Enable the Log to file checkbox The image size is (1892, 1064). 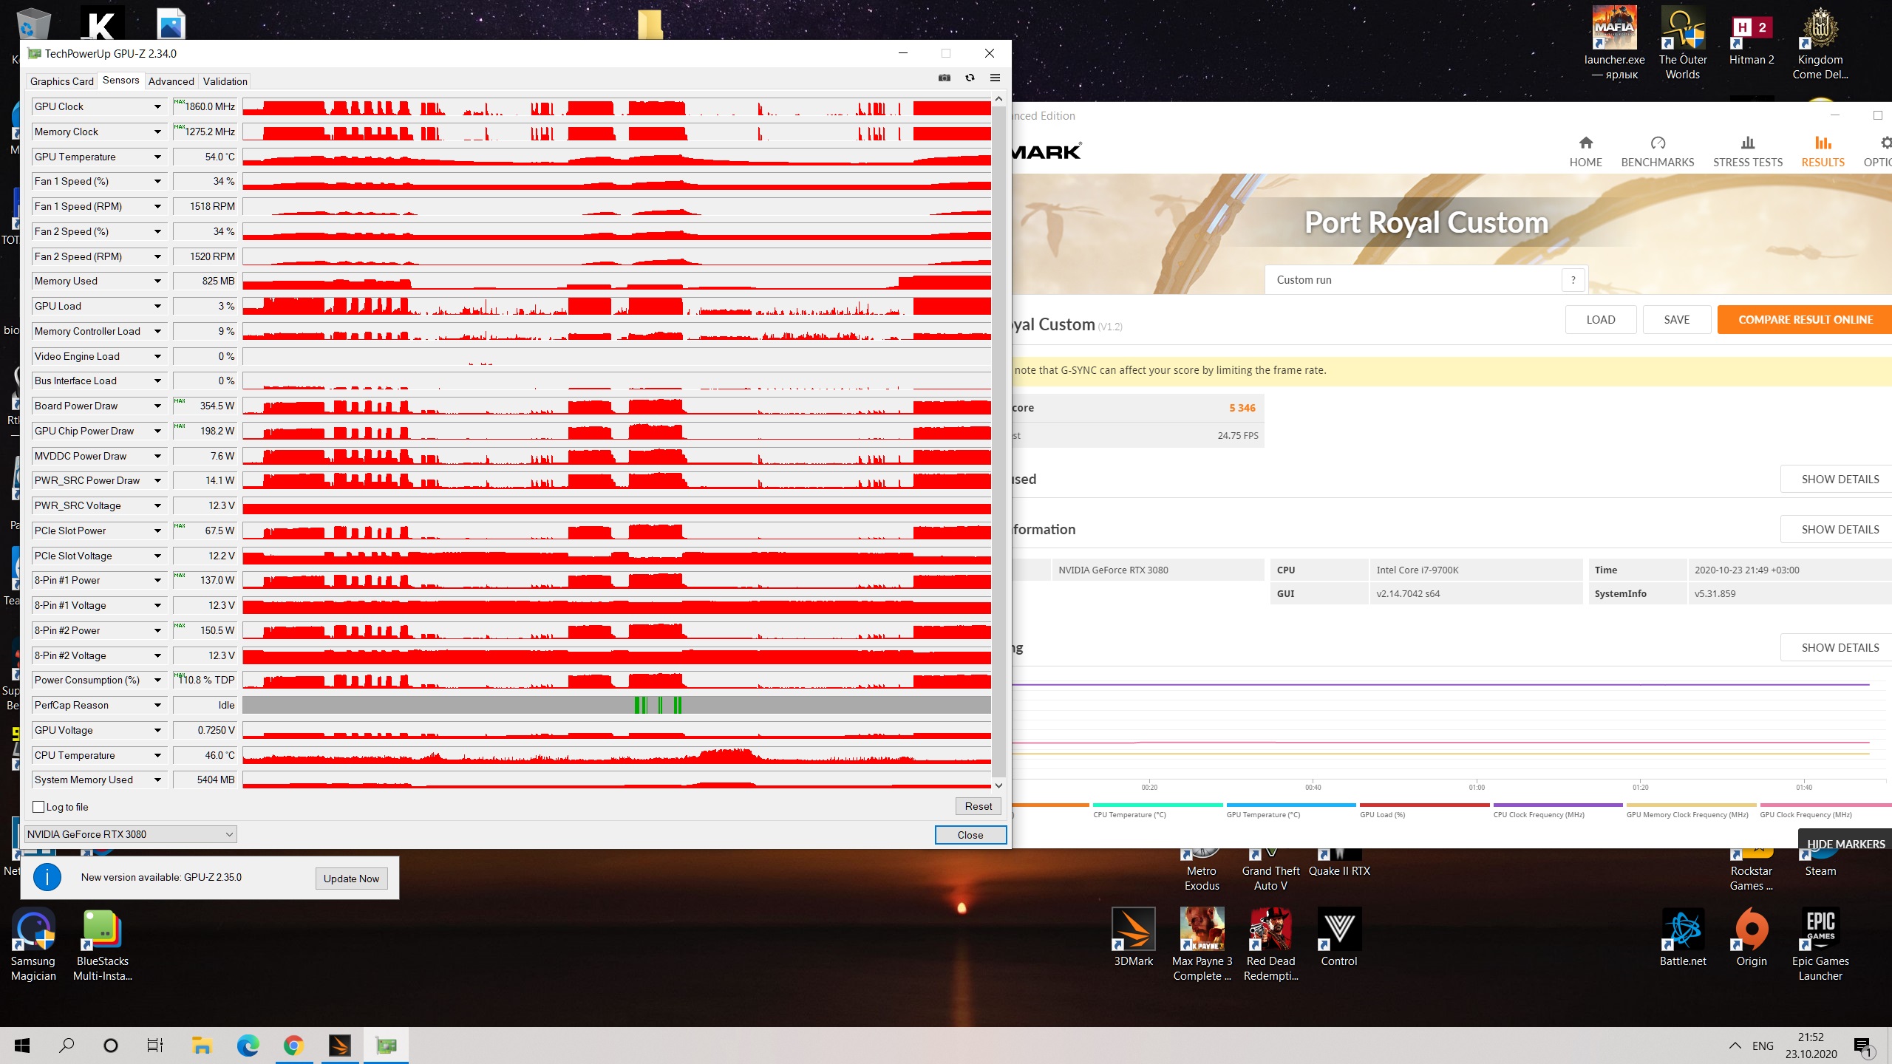(x=39, y=807)
